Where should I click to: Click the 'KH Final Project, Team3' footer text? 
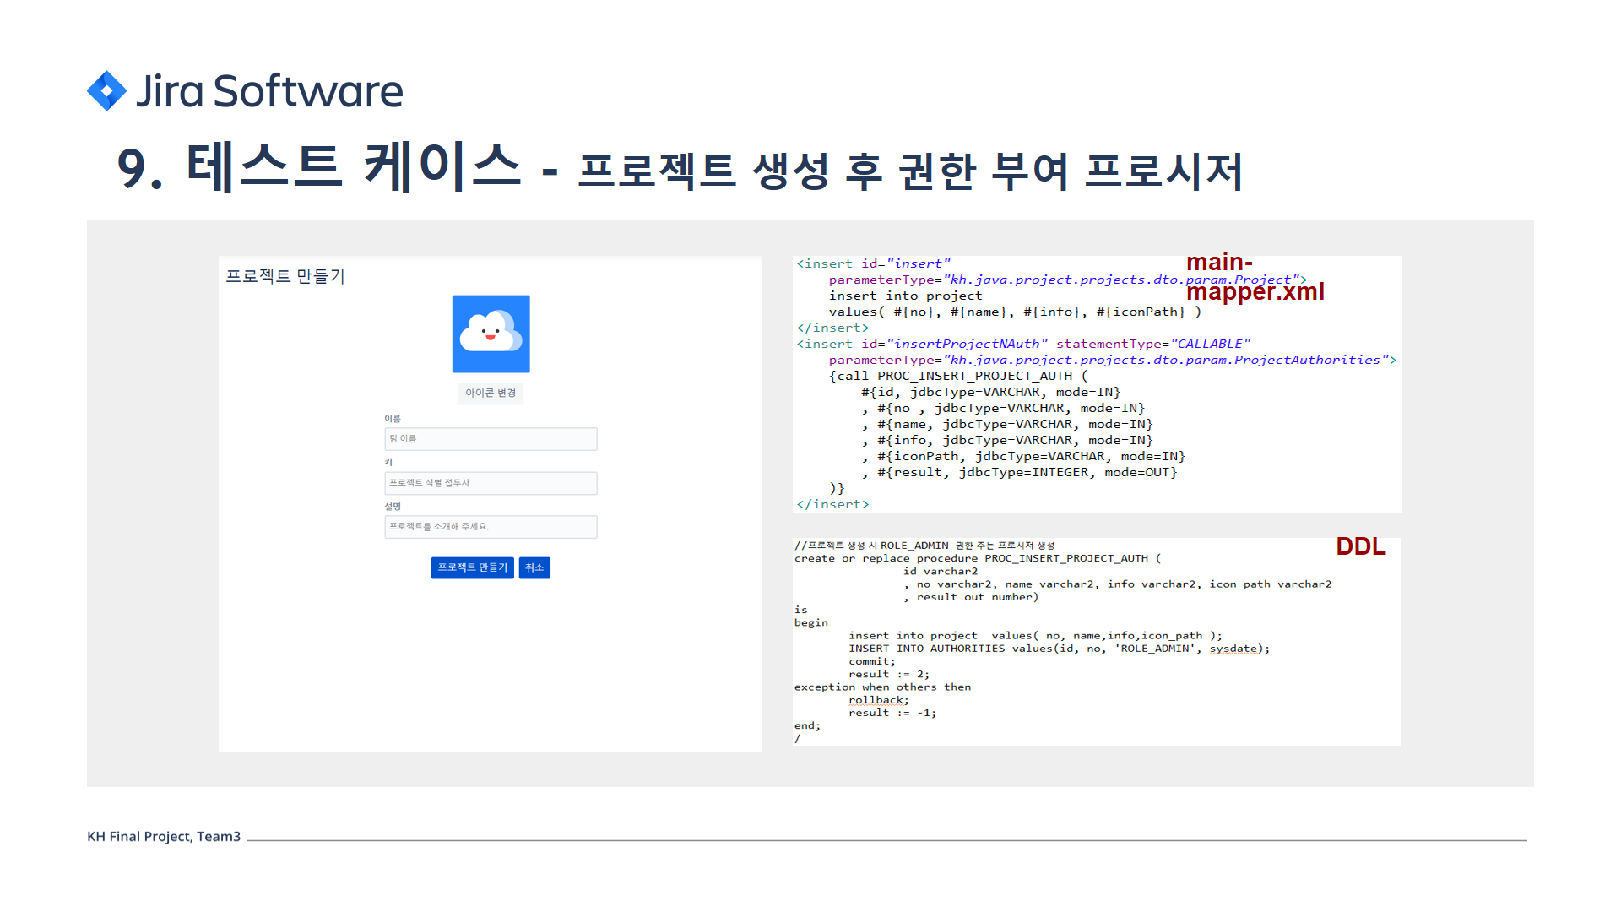coord(164,836)
